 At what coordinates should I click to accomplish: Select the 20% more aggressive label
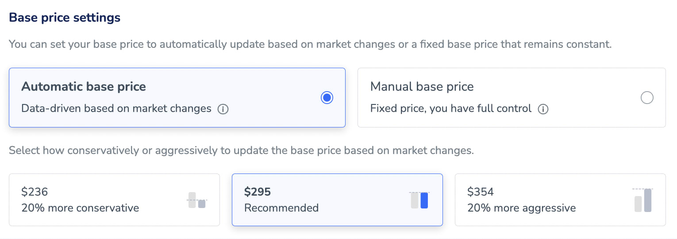(x=521, y=208)
